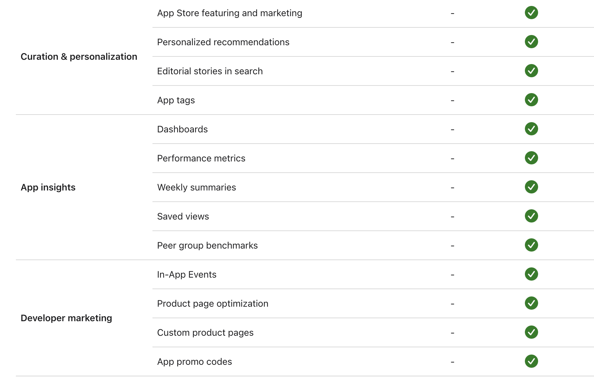
Task: Click the Peer group benchmarks feature text
Action: pos(207,246)
